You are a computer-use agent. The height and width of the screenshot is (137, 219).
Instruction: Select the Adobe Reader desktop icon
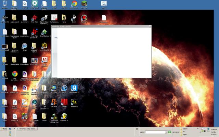44,60
